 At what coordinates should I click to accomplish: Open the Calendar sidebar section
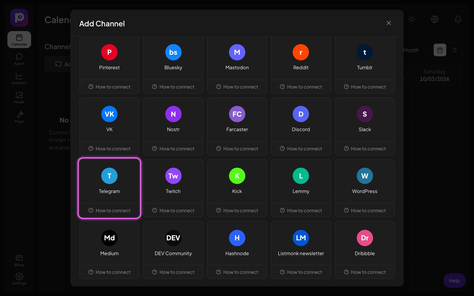[19, 40]
